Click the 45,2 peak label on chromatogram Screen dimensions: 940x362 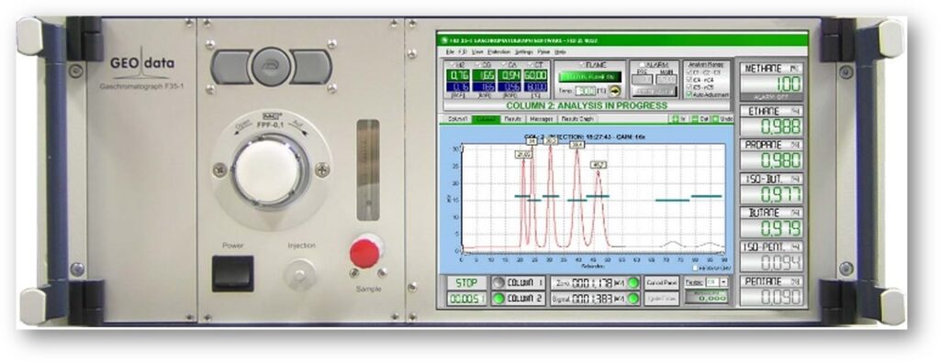click(x=599, y=165)
